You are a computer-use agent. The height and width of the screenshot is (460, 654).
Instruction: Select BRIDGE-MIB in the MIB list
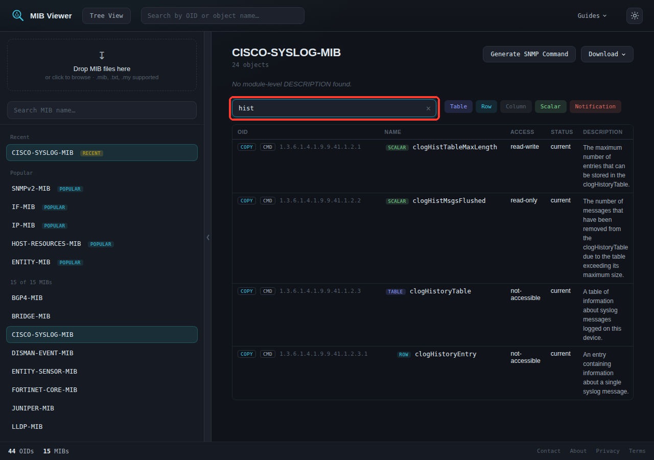click(102, 316)
